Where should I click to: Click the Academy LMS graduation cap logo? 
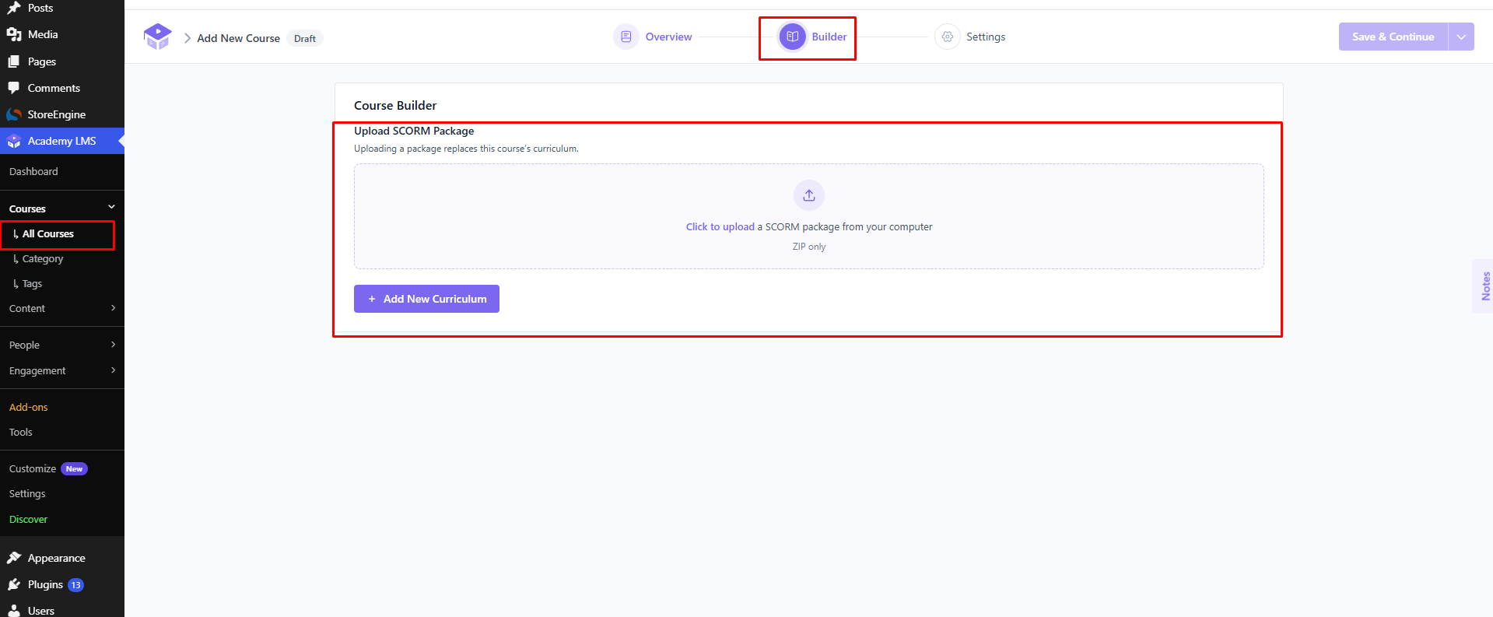click(x=157, y=37)
